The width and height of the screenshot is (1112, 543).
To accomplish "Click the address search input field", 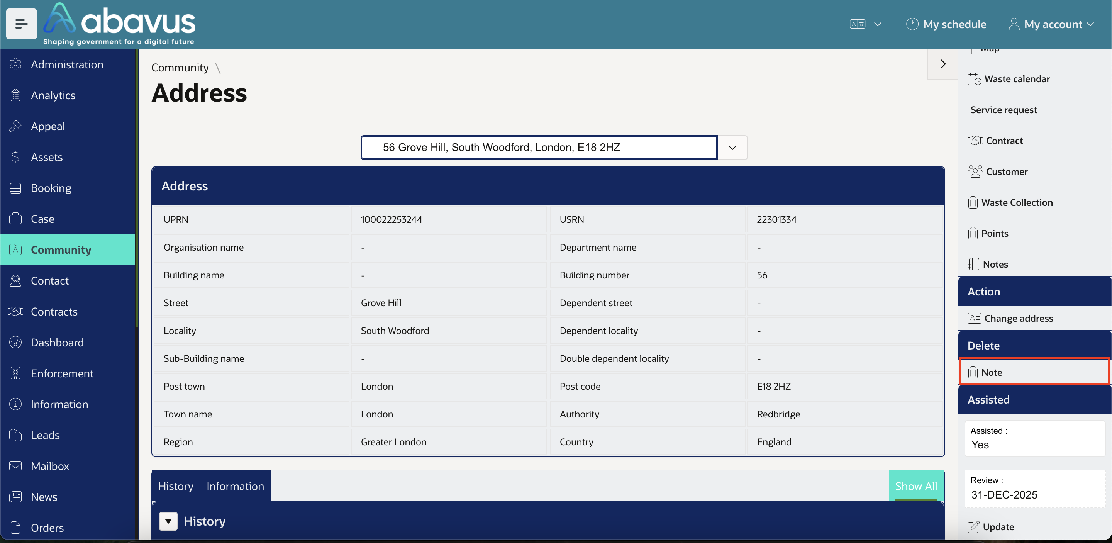I will (539, 148).
